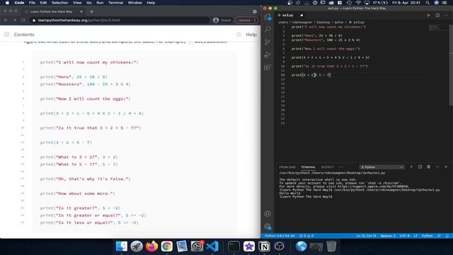Open errors and warnings count in status bar
This screenshot has height=255, width=453.
(x=306, y=236)
